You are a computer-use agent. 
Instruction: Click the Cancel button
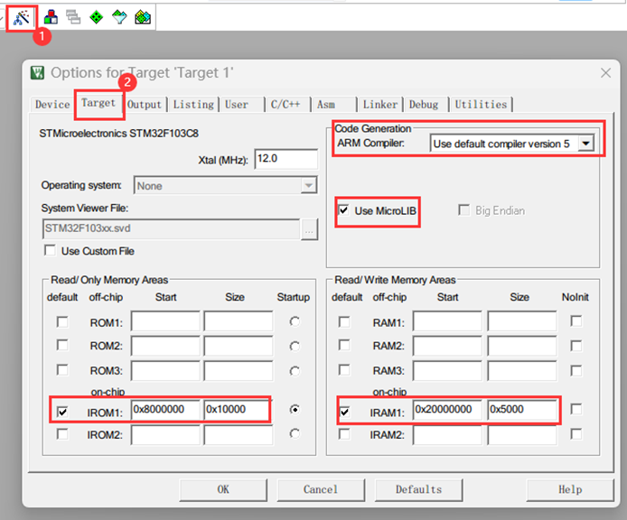tap(321, 489)
